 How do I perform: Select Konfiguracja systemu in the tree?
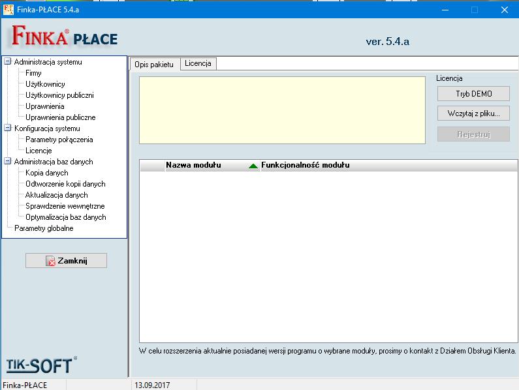[47, 128]
